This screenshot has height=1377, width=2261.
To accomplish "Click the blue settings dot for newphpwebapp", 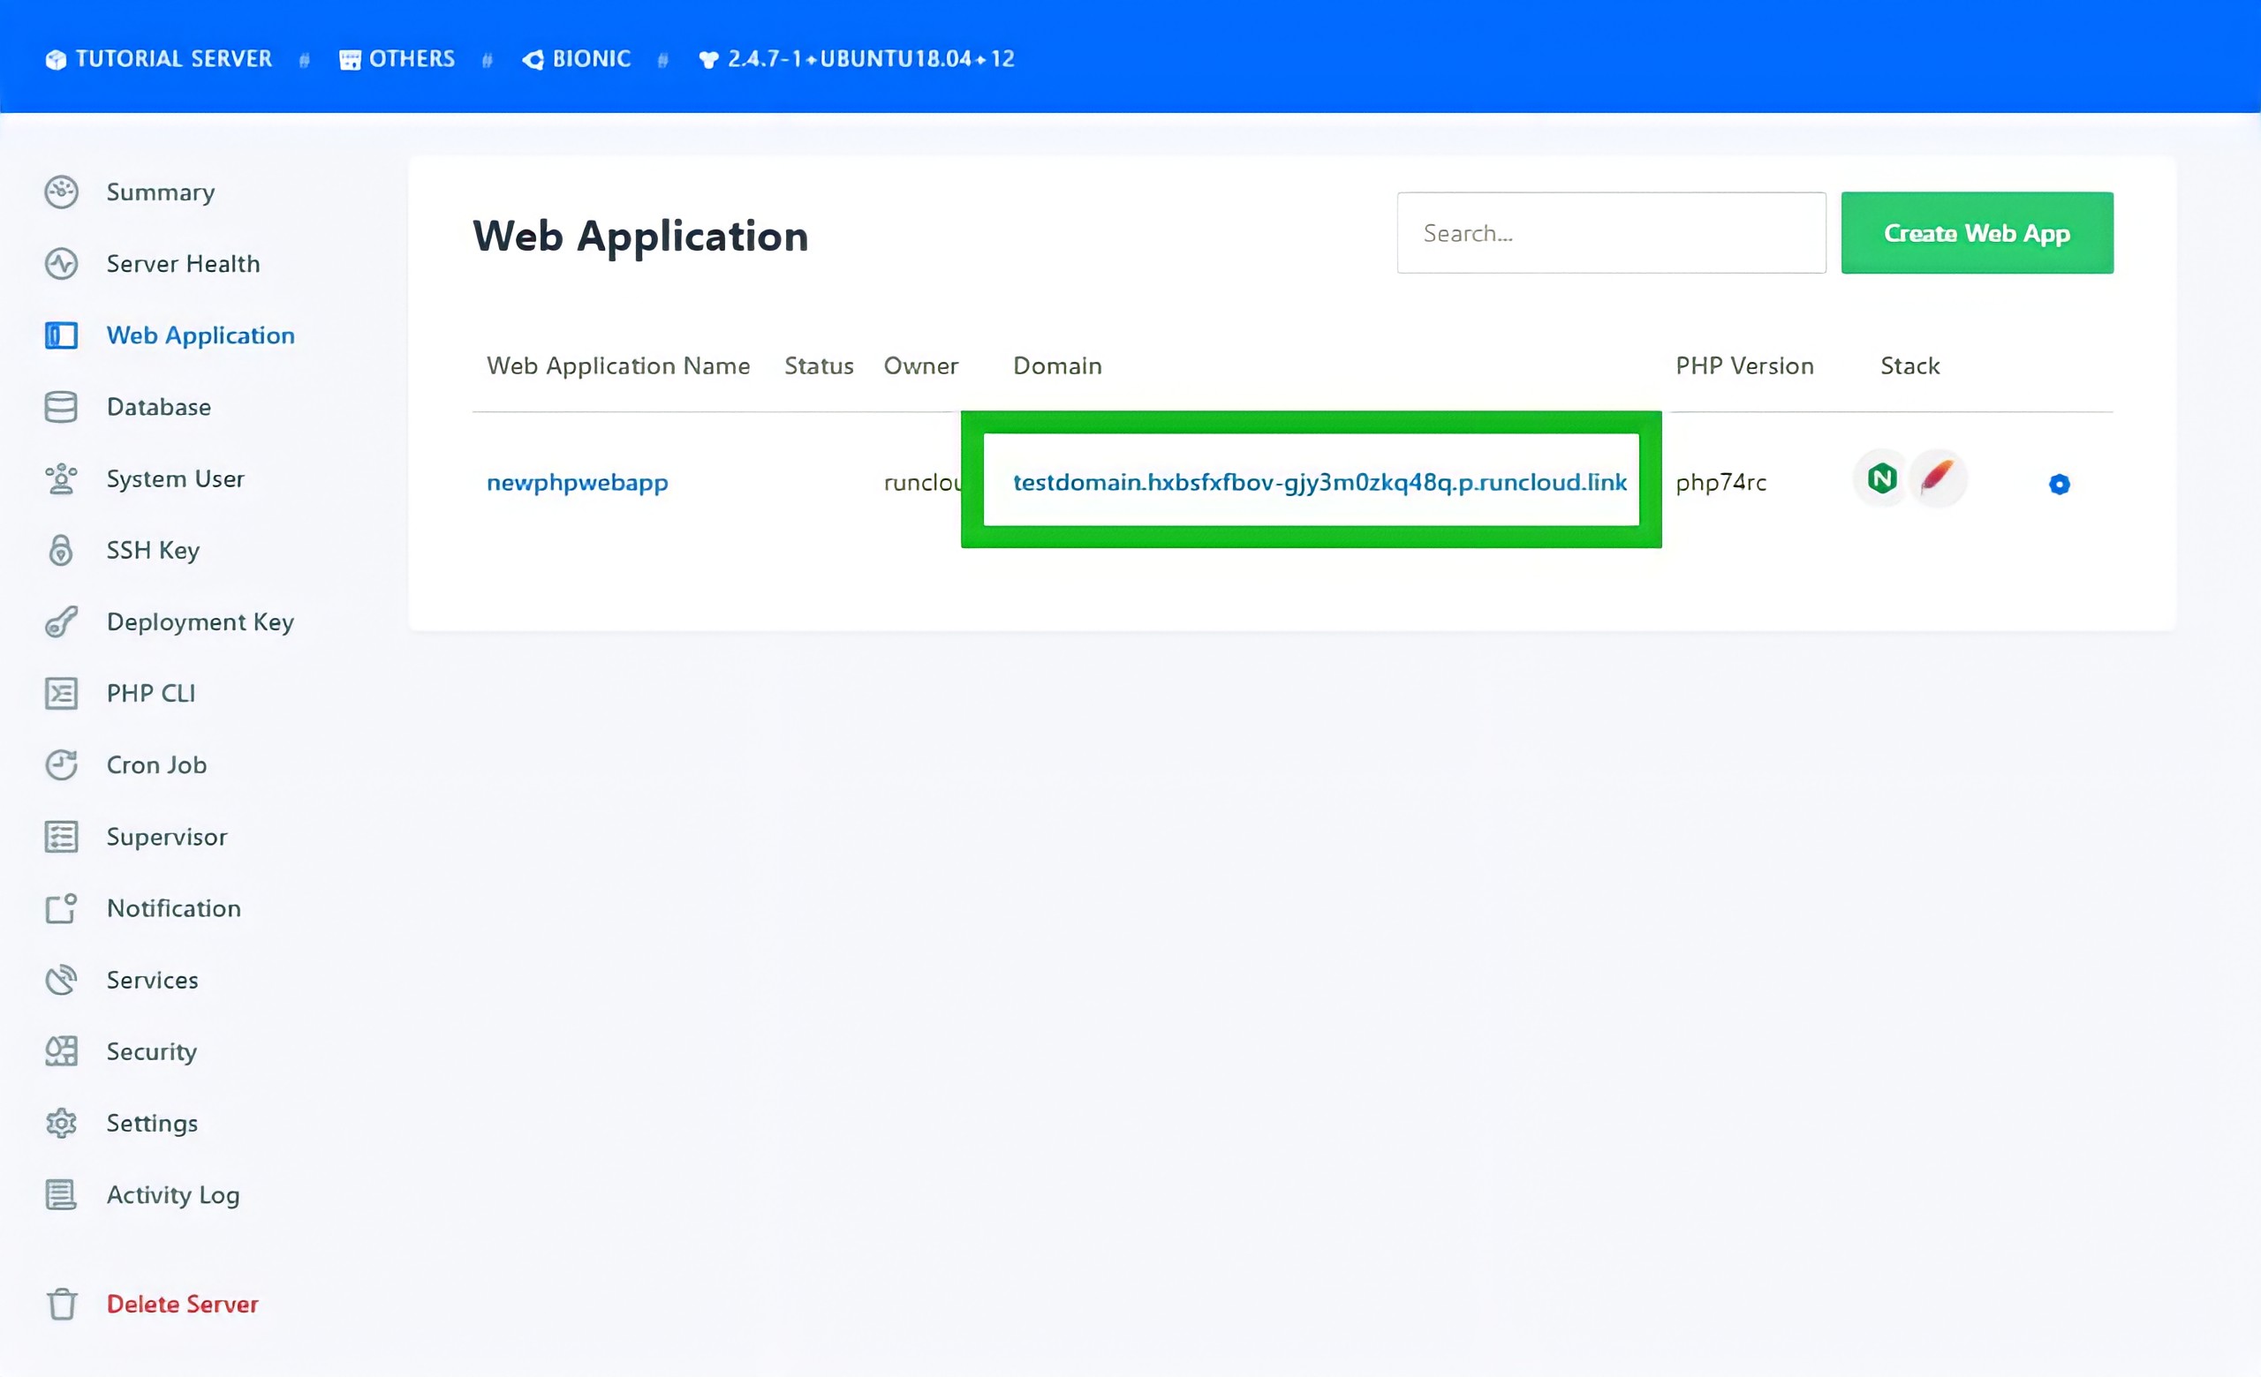I will (2059, 484).
